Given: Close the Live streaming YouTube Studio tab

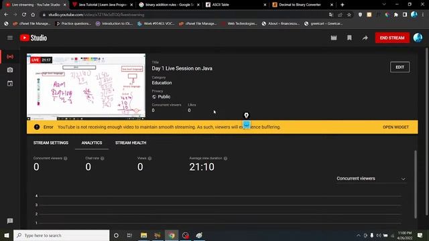Looking at the screenshot, I should [64, 5].
